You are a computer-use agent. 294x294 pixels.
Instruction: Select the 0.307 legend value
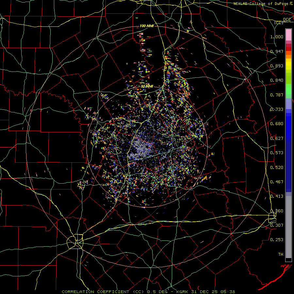point(277,225)
